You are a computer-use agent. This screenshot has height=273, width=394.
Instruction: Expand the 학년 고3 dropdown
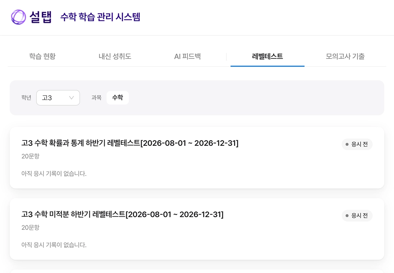pos(58,98)
